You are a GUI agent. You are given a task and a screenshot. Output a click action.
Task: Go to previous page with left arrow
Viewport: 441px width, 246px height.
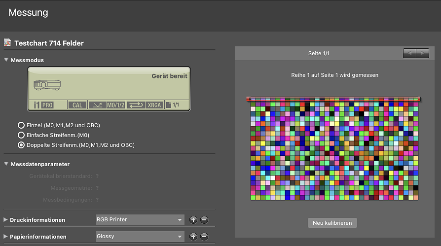pos(409,53)
